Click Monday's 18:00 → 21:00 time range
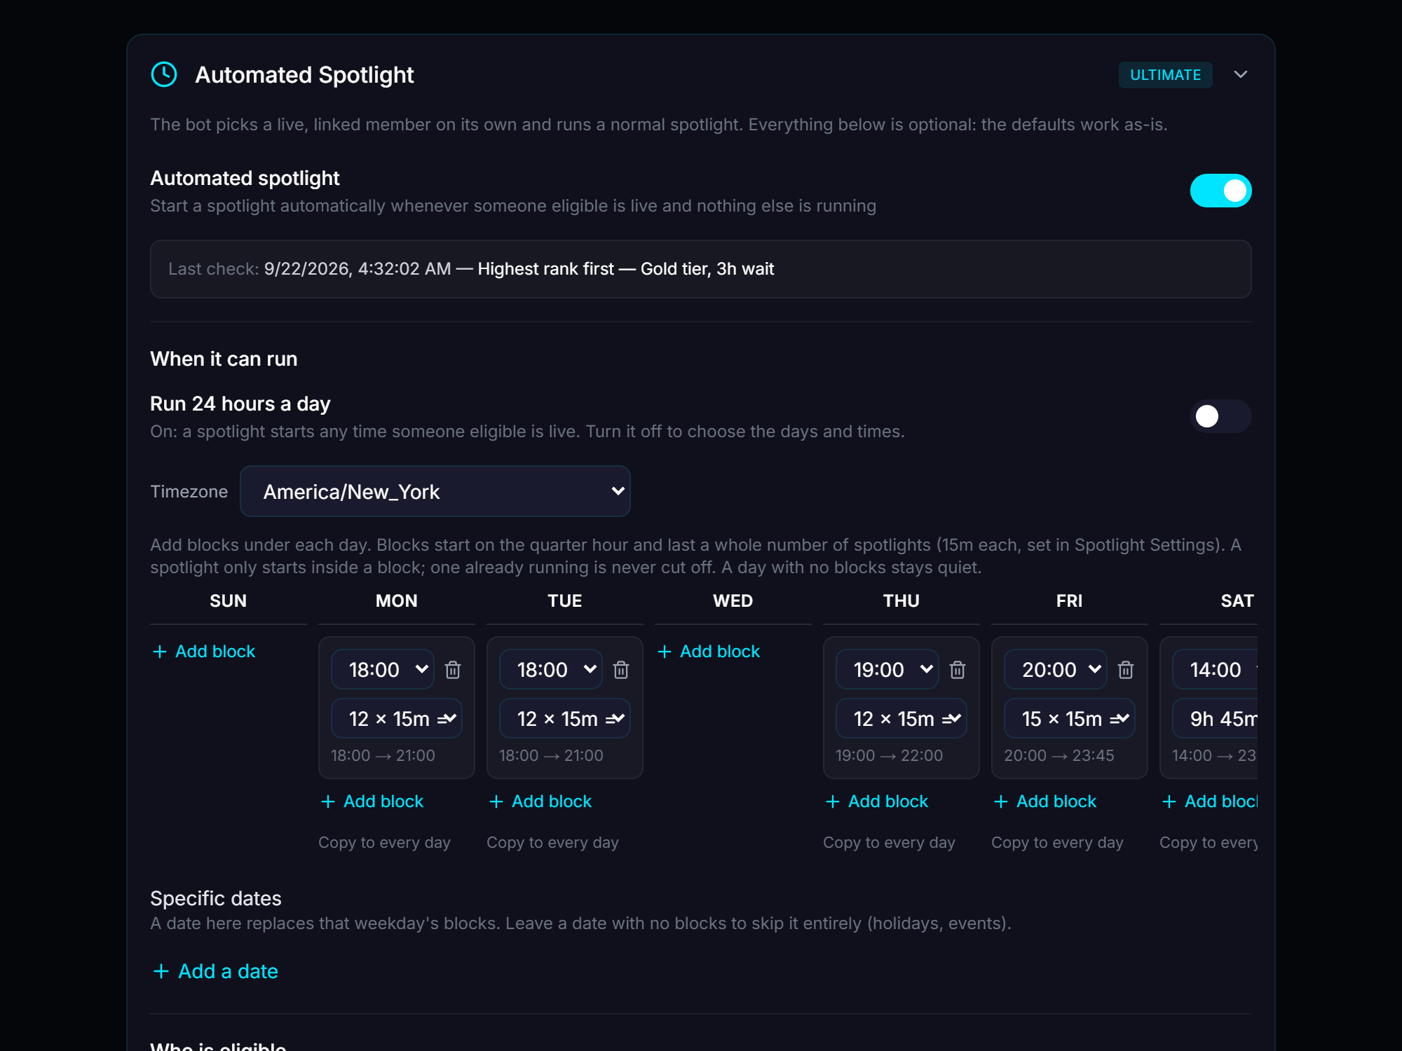The width and height of the screenshot is (1402, 1051). [383, 755]
